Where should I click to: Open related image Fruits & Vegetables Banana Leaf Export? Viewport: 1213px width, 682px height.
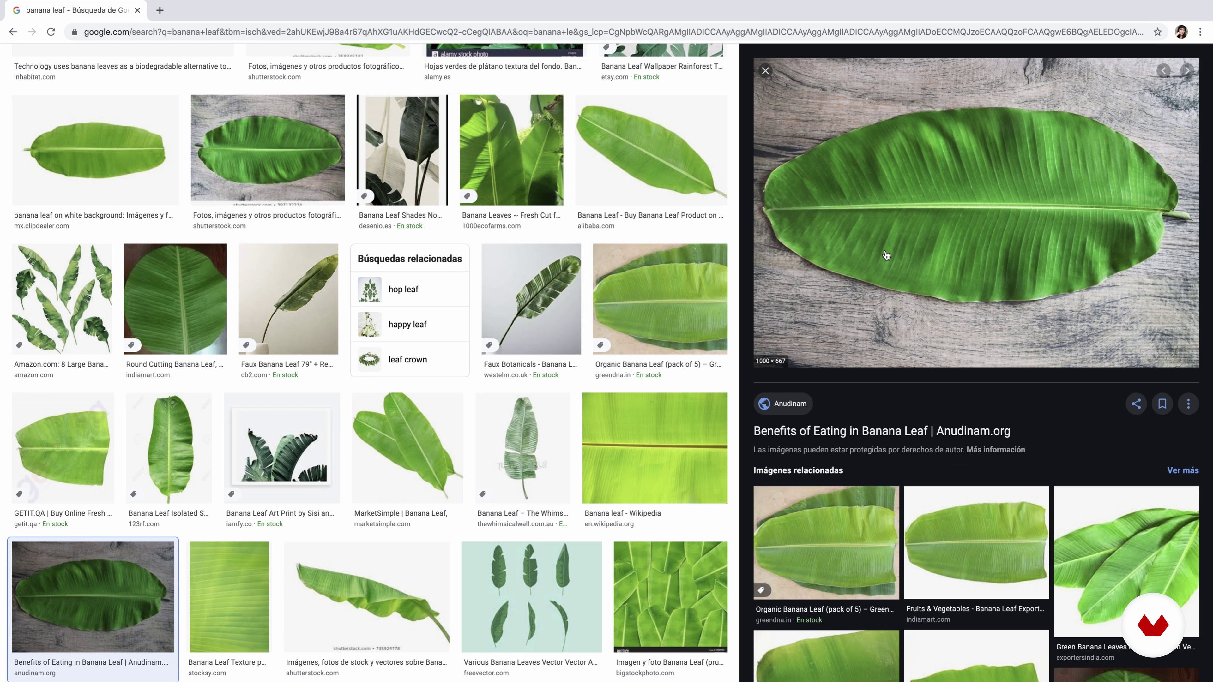pos(976,542)
